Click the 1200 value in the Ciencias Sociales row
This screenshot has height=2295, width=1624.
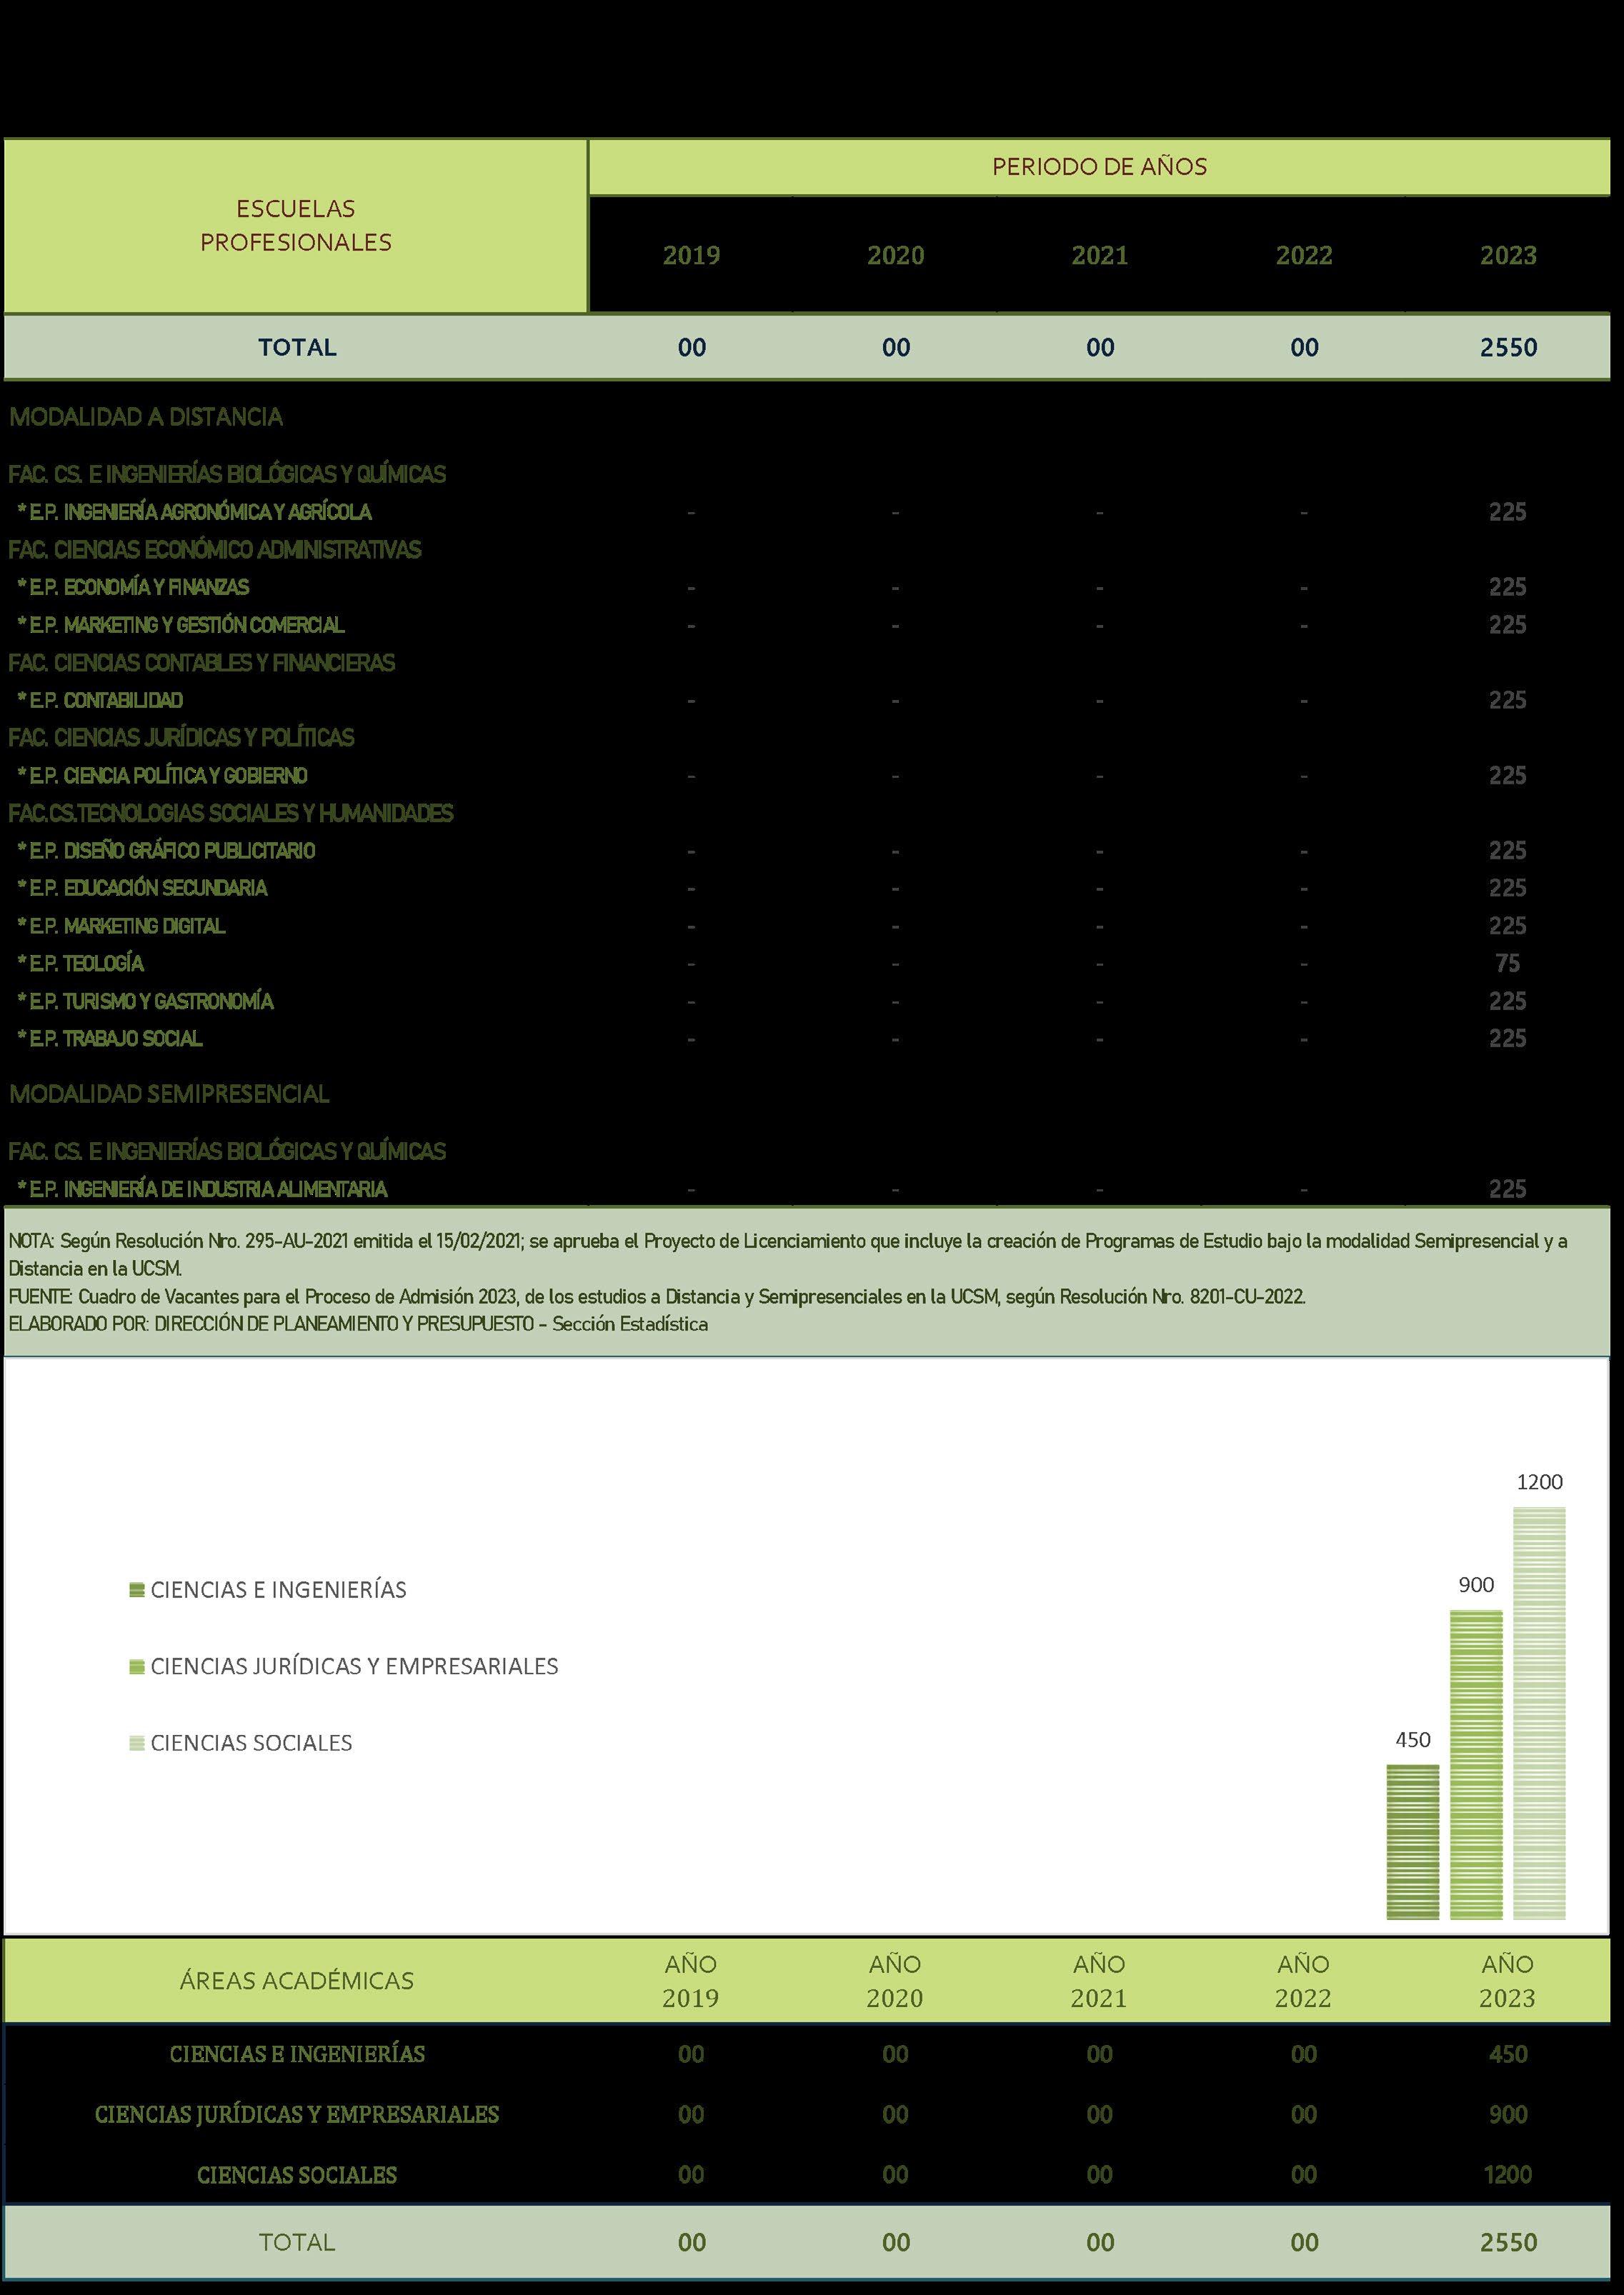point(1507,2175)
